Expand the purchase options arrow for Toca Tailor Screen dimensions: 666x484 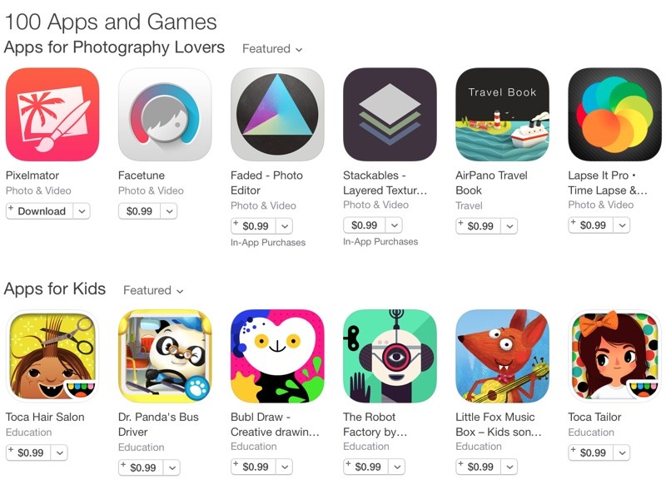622,452
